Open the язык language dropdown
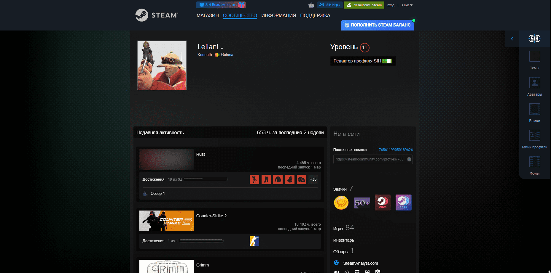This screenshot has width=551, height=273. [x=407, y=5]
